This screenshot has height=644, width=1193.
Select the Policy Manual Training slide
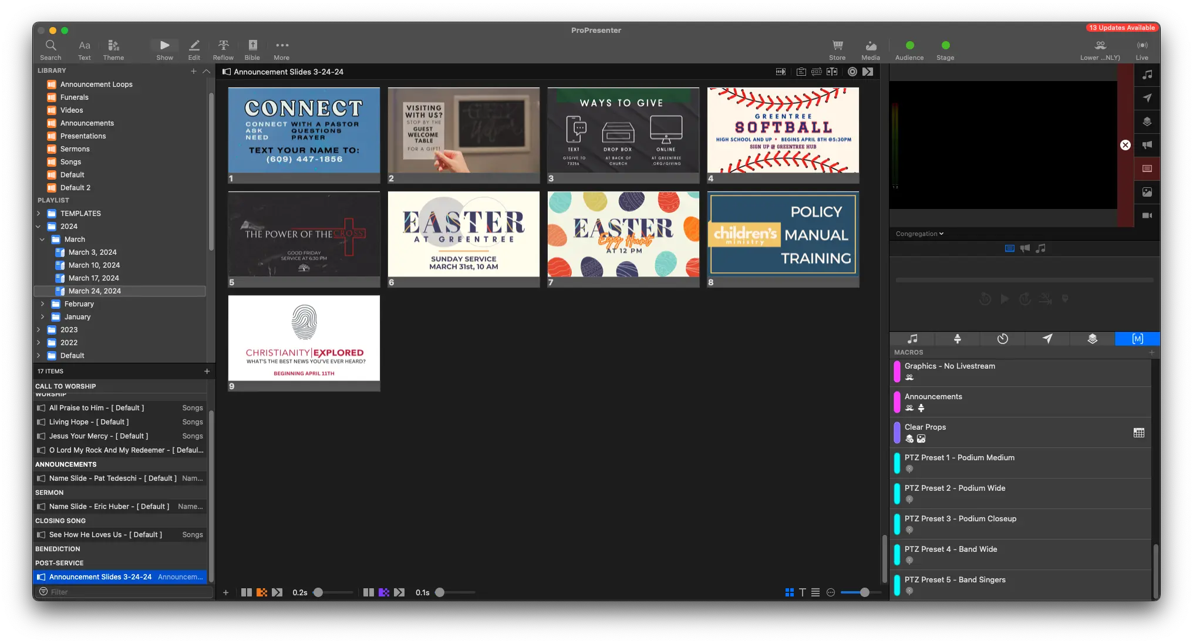(x=783, y=235)
